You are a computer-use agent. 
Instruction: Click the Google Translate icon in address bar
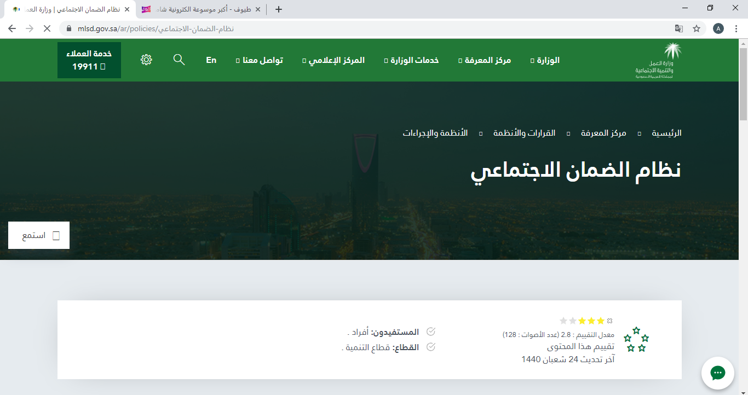679,28
